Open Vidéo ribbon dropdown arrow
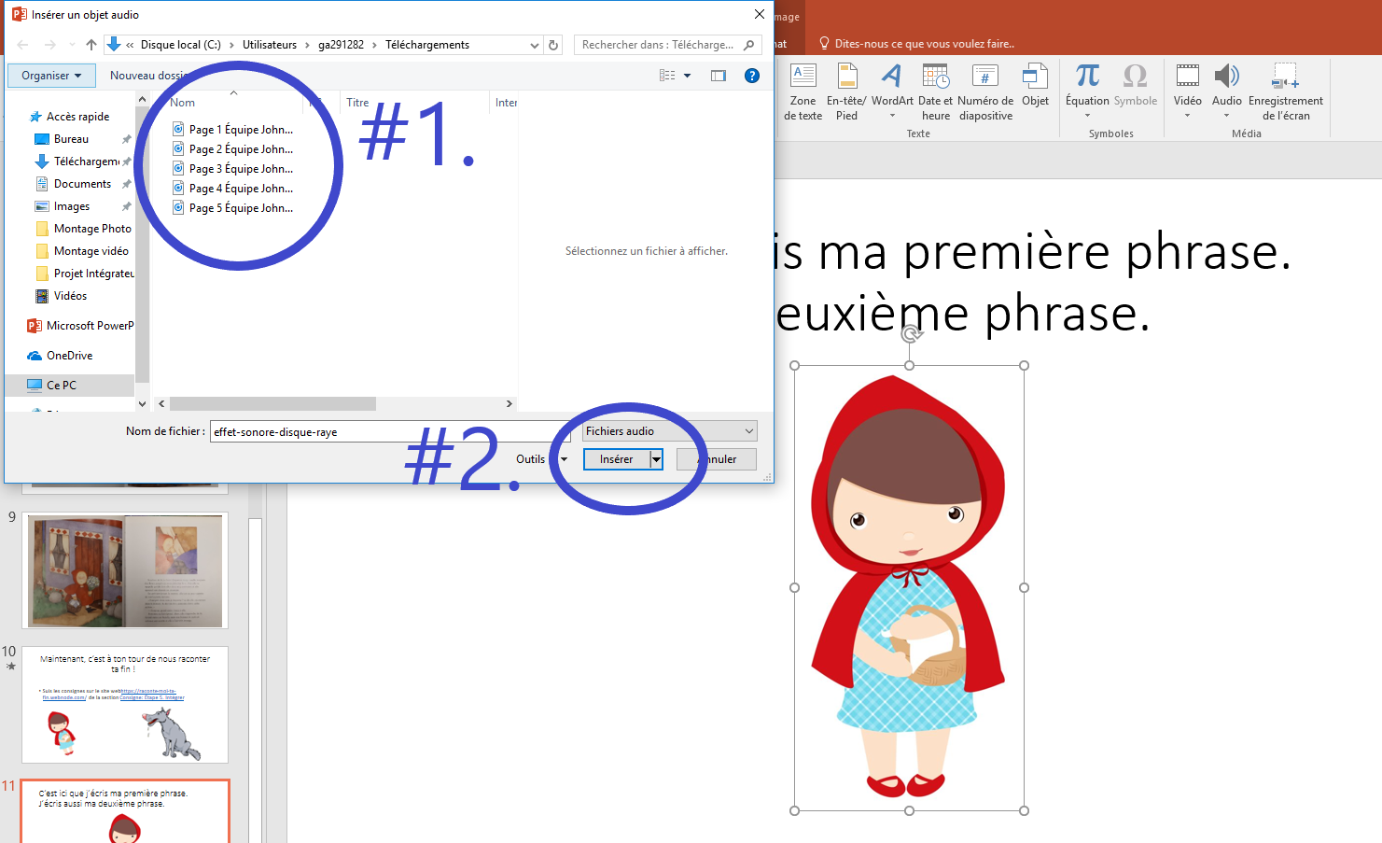Image resolution: width=1382 pixels, height=843 pixels. pyautogui.click(x=1187, y=116)
